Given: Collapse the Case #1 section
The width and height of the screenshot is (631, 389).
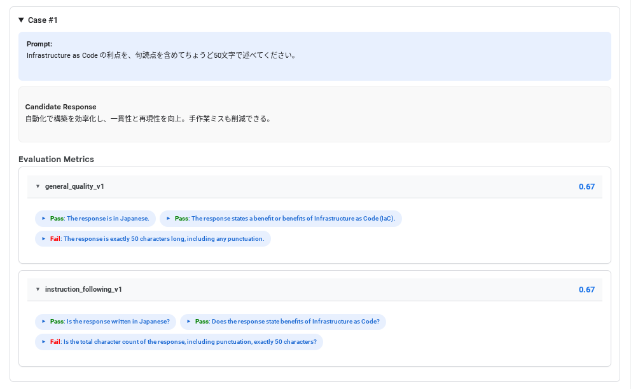Looking at the screenshot, I should pos(22,20).
